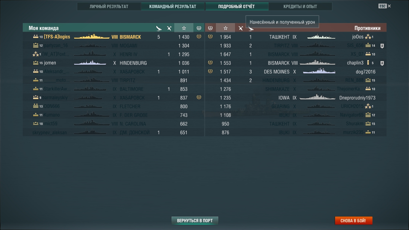Select player jomen's Hindenburg row
The width and height of the screenshot is (409, 230).
coord(113,63)
